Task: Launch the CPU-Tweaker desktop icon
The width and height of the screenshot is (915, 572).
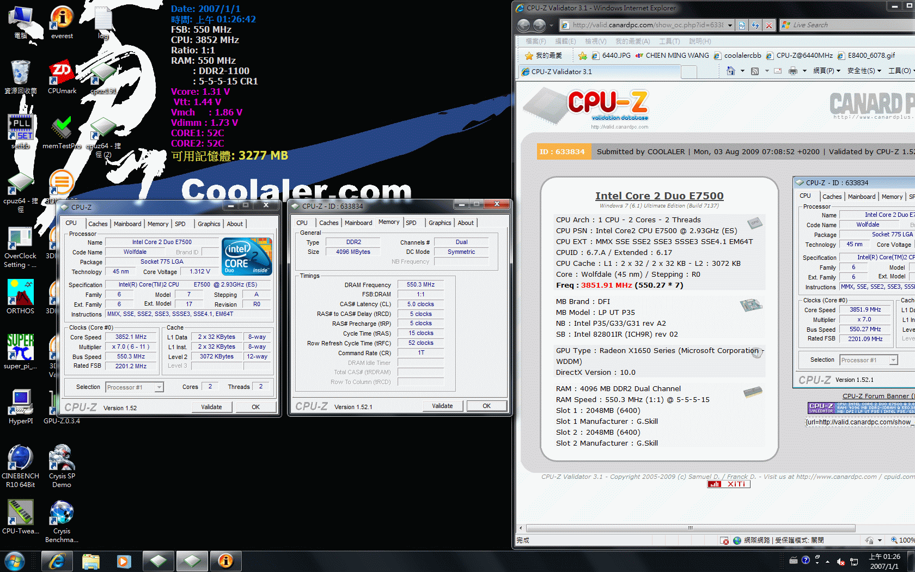Action: pos(21,517)
